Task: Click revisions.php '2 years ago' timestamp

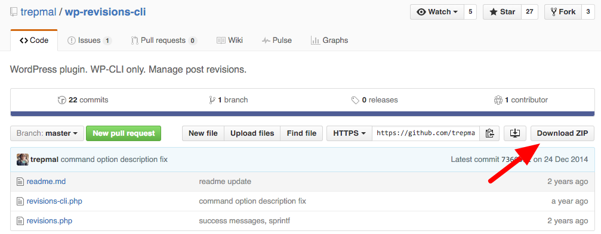Action: point(568,221)
